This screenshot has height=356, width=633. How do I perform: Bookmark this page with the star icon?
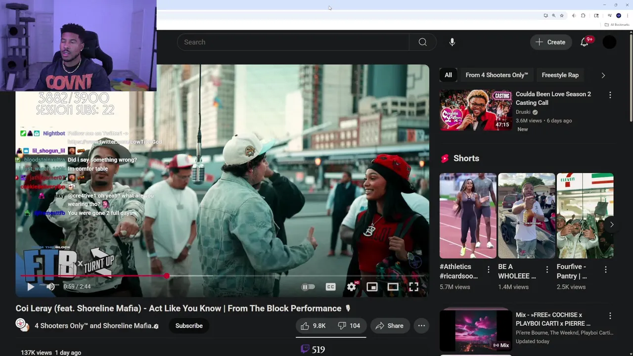point(562,16)
